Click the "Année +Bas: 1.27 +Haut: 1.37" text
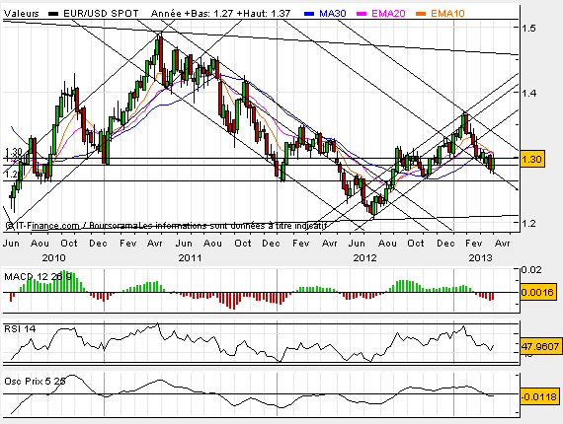This screenshot has width=563, height=424. point(221,14)
